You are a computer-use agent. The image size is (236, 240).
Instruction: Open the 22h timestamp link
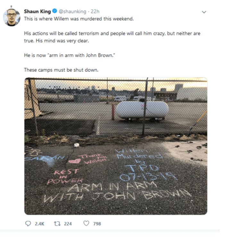pos(95,12)
